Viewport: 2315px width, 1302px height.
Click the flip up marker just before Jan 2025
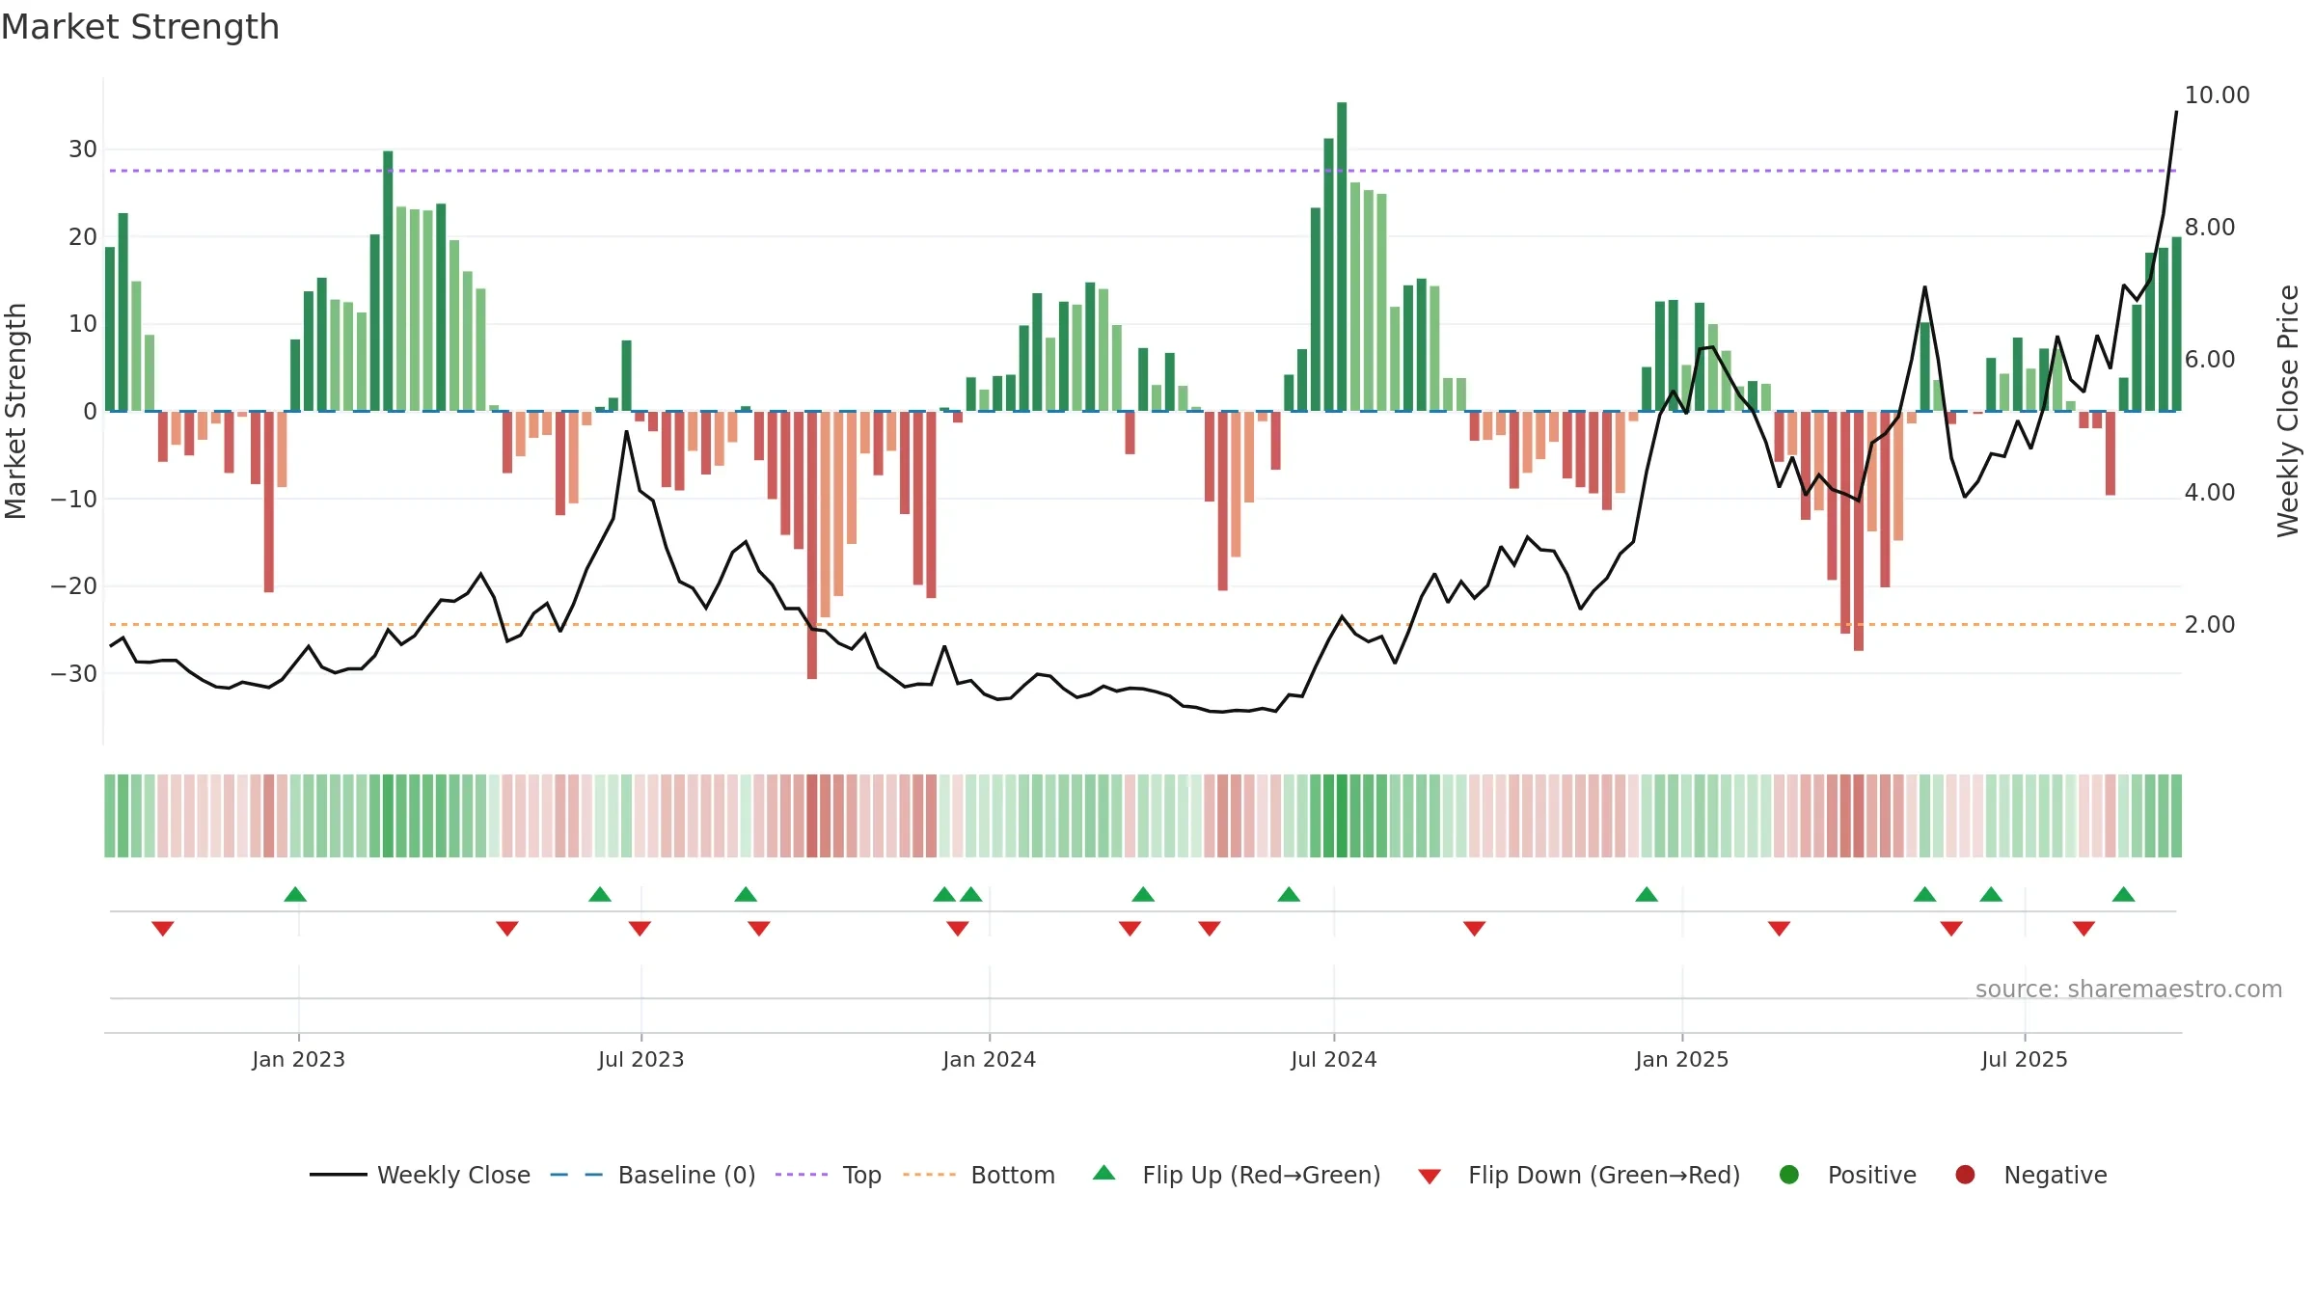1647,894
